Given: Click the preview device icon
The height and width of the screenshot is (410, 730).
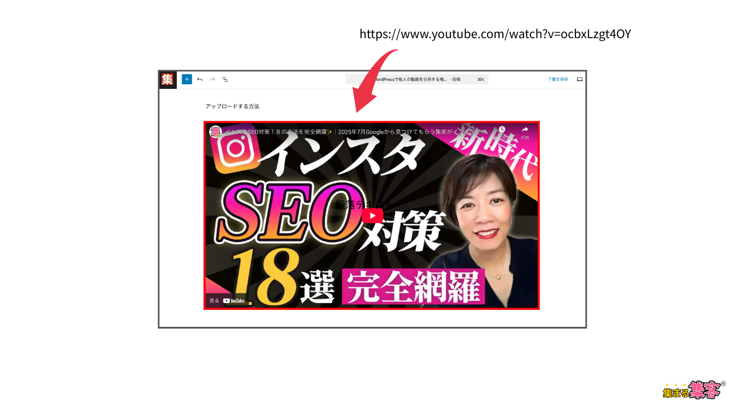Looking at the screenshot, I should 579,79.
